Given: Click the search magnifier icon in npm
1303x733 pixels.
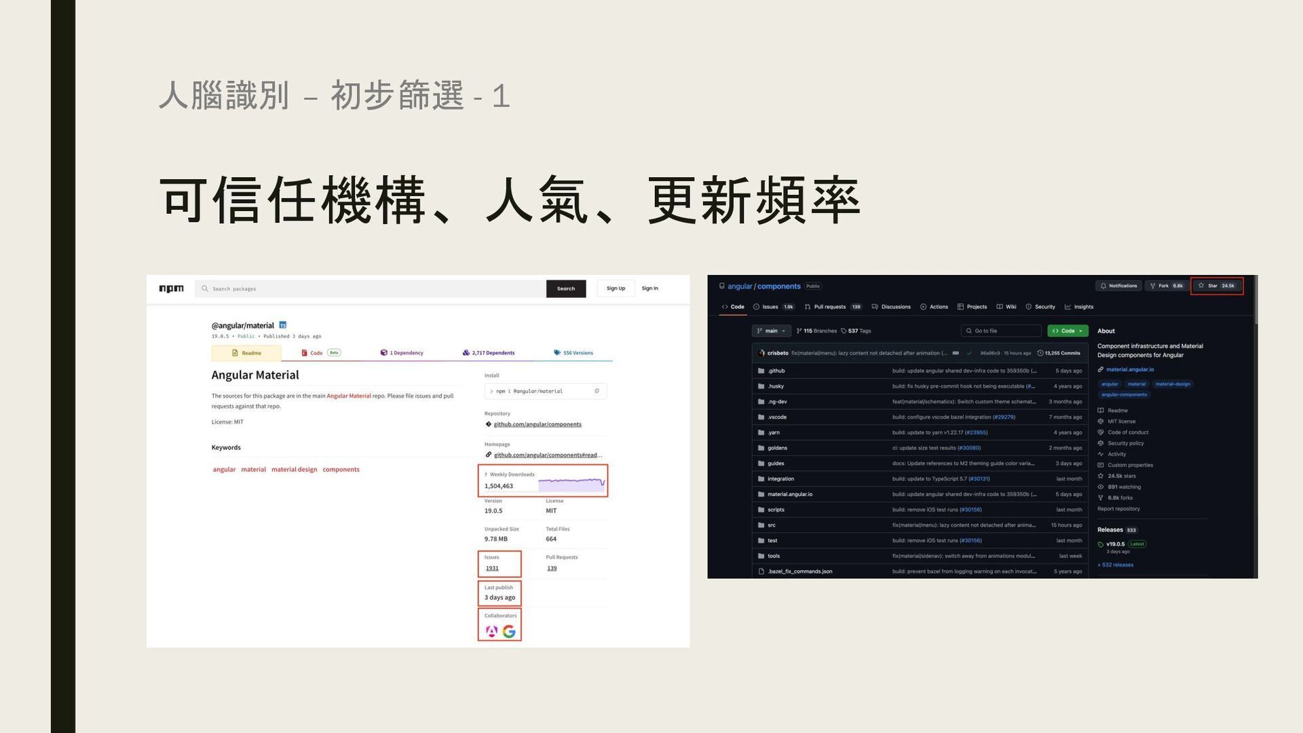Looking at the screenshot, I should [x=205, y=288].
